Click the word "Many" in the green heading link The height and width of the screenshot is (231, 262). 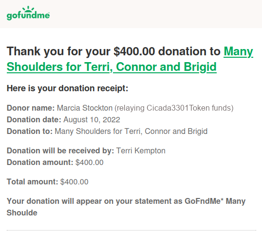click(x=239, y=51)
